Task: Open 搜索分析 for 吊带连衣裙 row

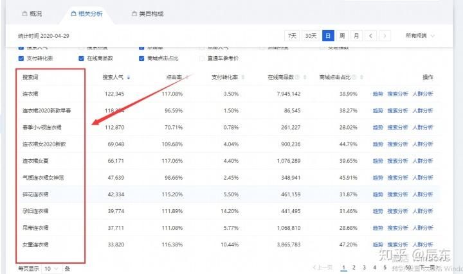Action: coord(397,228)
